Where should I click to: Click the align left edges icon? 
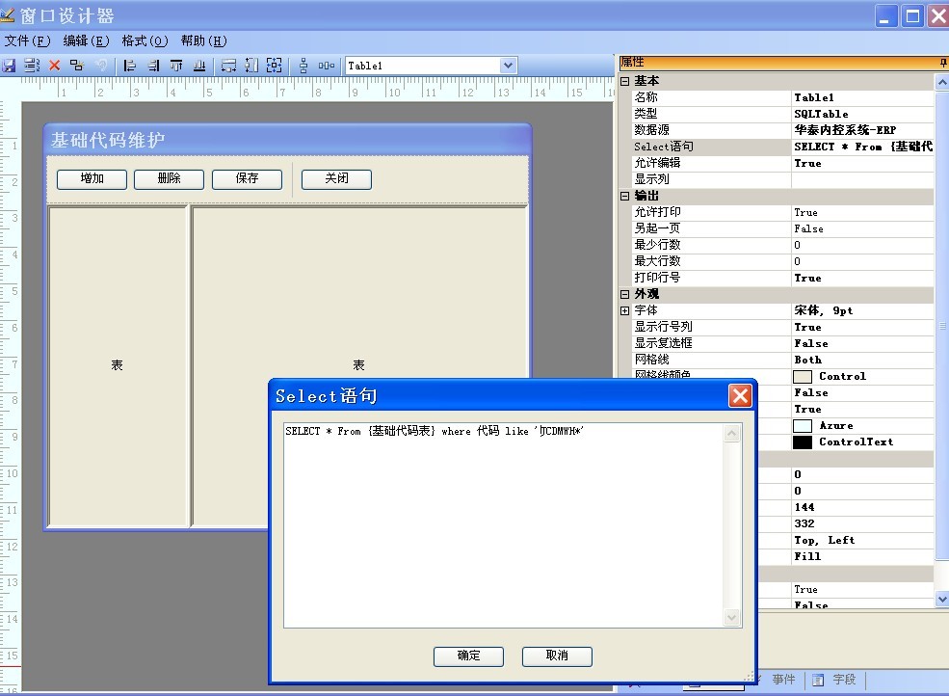129,66
